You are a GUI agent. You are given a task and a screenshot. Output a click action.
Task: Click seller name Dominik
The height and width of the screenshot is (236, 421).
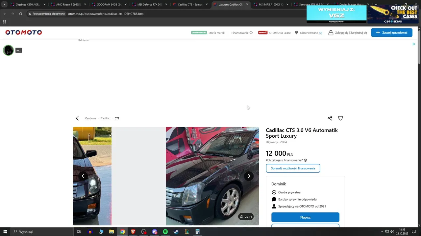[279, 184]
